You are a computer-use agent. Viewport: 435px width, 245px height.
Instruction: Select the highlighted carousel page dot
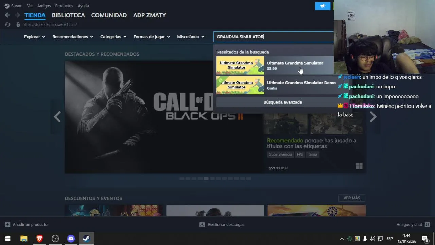[x=206, y=178]
